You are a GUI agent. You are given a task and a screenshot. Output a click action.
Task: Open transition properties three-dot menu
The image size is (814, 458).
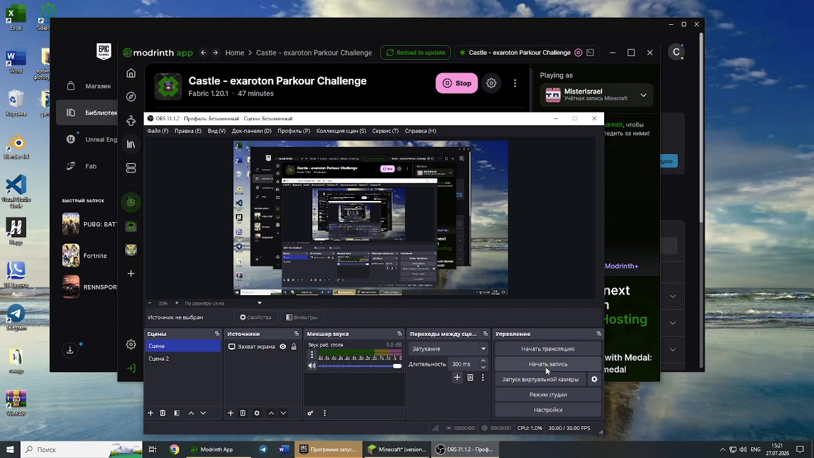(483, 378)
